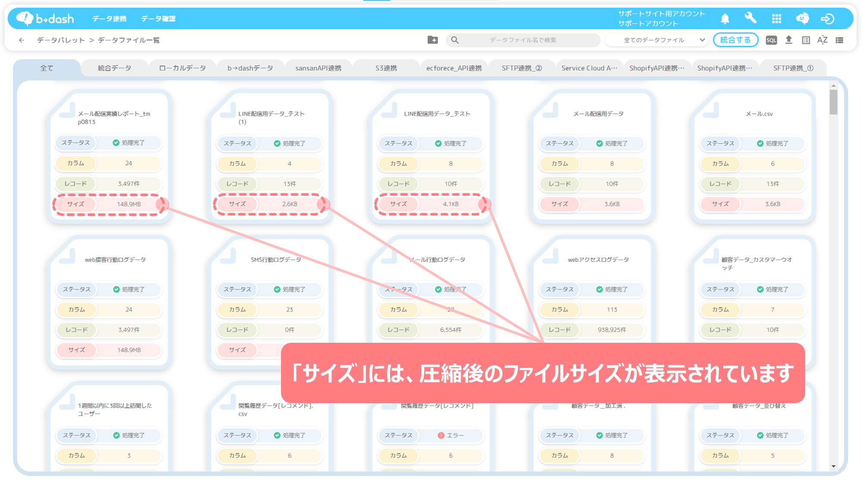Screen dimensions: 862x485
Task: Switch to the sansanAPI連携 tab
Action: tap(318, 68)
